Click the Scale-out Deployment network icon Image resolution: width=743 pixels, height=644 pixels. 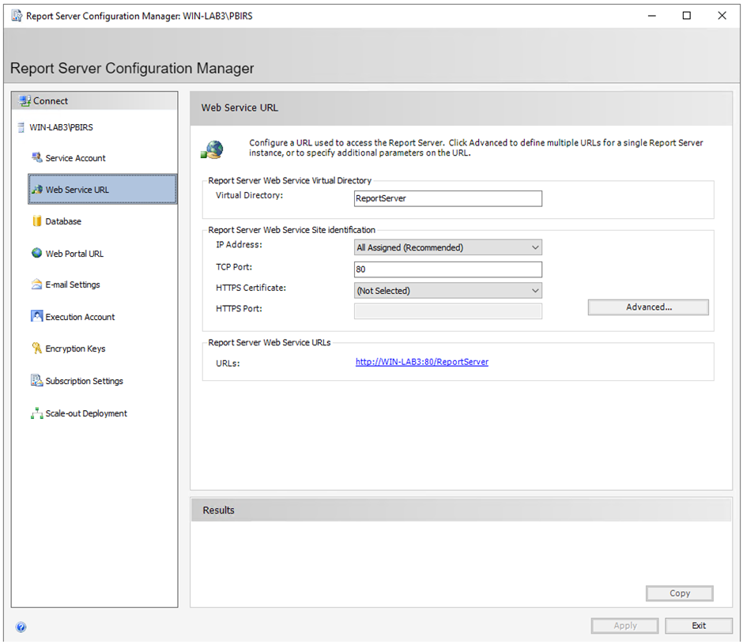(x=37, y=413)
